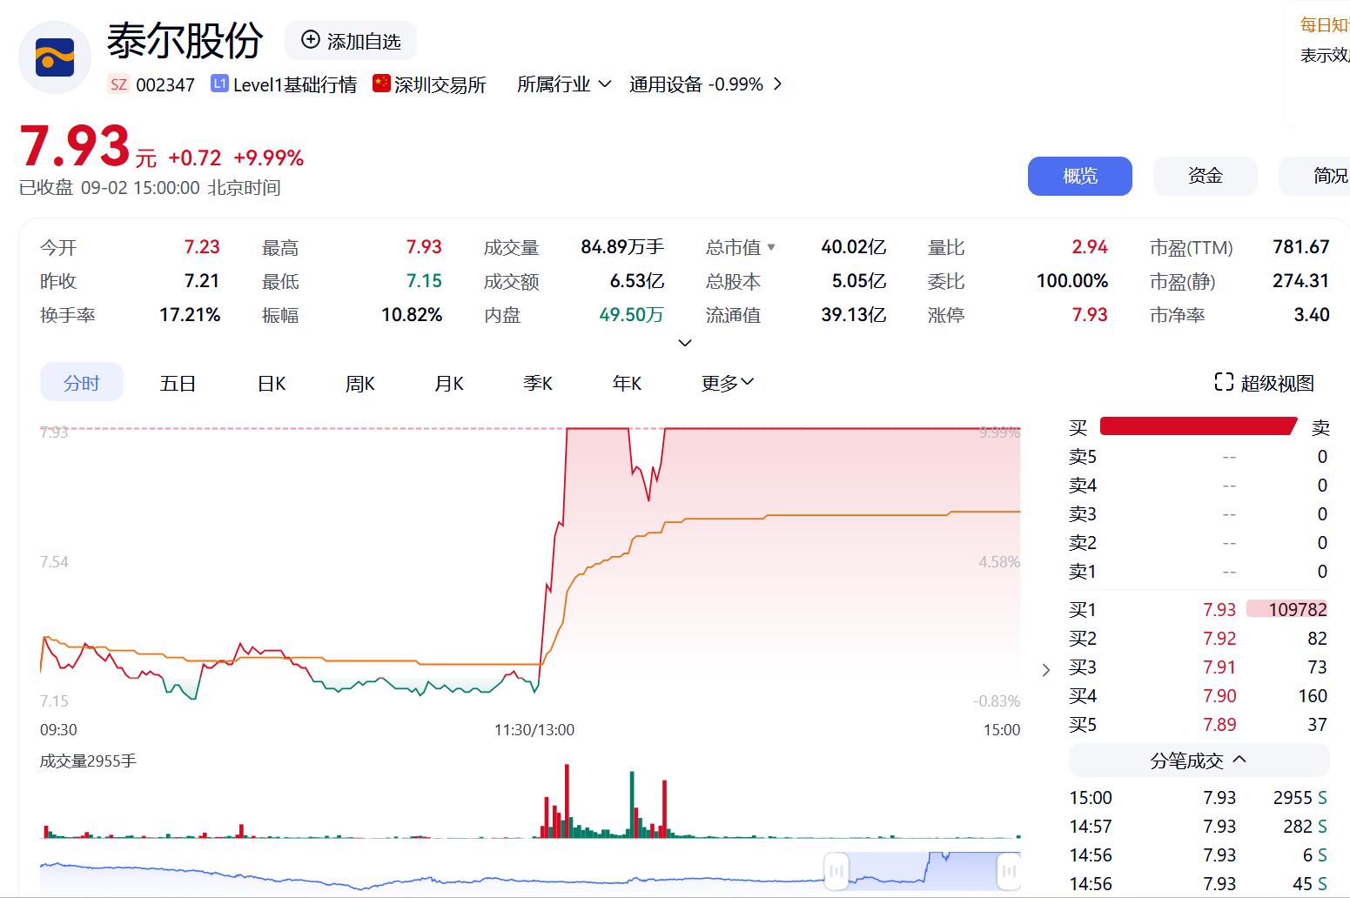Switch to the 月K chart tab
Screen dimensions: 1350x898
coord(449,383)
